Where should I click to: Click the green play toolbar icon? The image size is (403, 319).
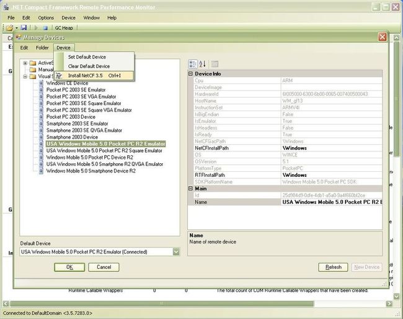(36, 28)
